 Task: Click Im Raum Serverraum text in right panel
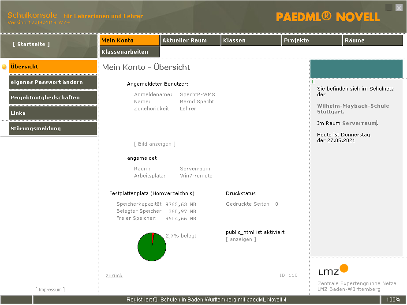347,123
